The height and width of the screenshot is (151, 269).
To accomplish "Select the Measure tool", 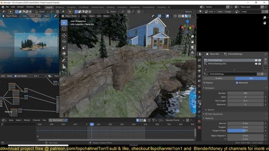I will pyautogui.click(x=64, y=66).
